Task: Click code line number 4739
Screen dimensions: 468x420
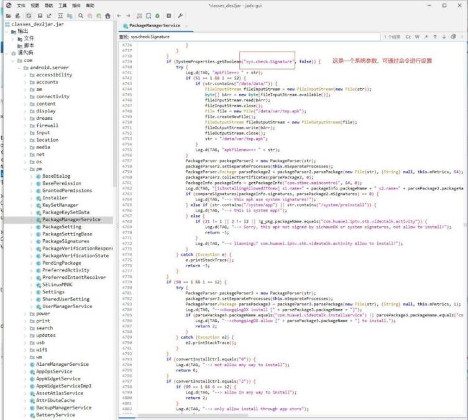Action: pos(127,62)
